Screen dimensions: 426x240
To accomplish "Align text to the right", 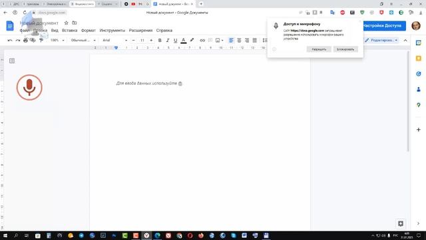I will click(x=247, y=40).
